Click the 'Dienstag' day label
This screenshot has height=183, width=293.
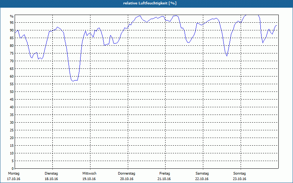pyautogui.click(x=51, y=173)
